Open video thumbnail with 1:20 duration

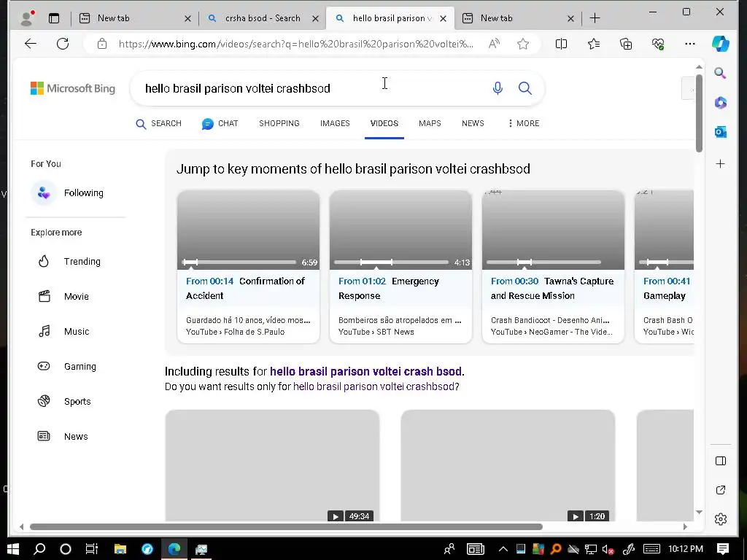point(508,465)
